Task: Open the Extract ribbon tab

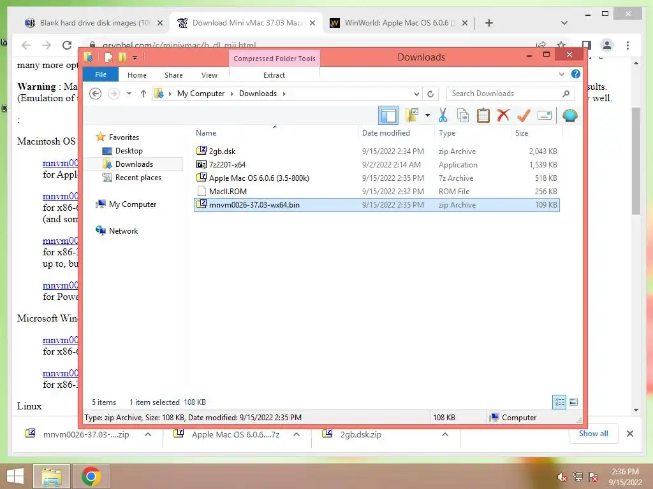Action: coord(274,75)
